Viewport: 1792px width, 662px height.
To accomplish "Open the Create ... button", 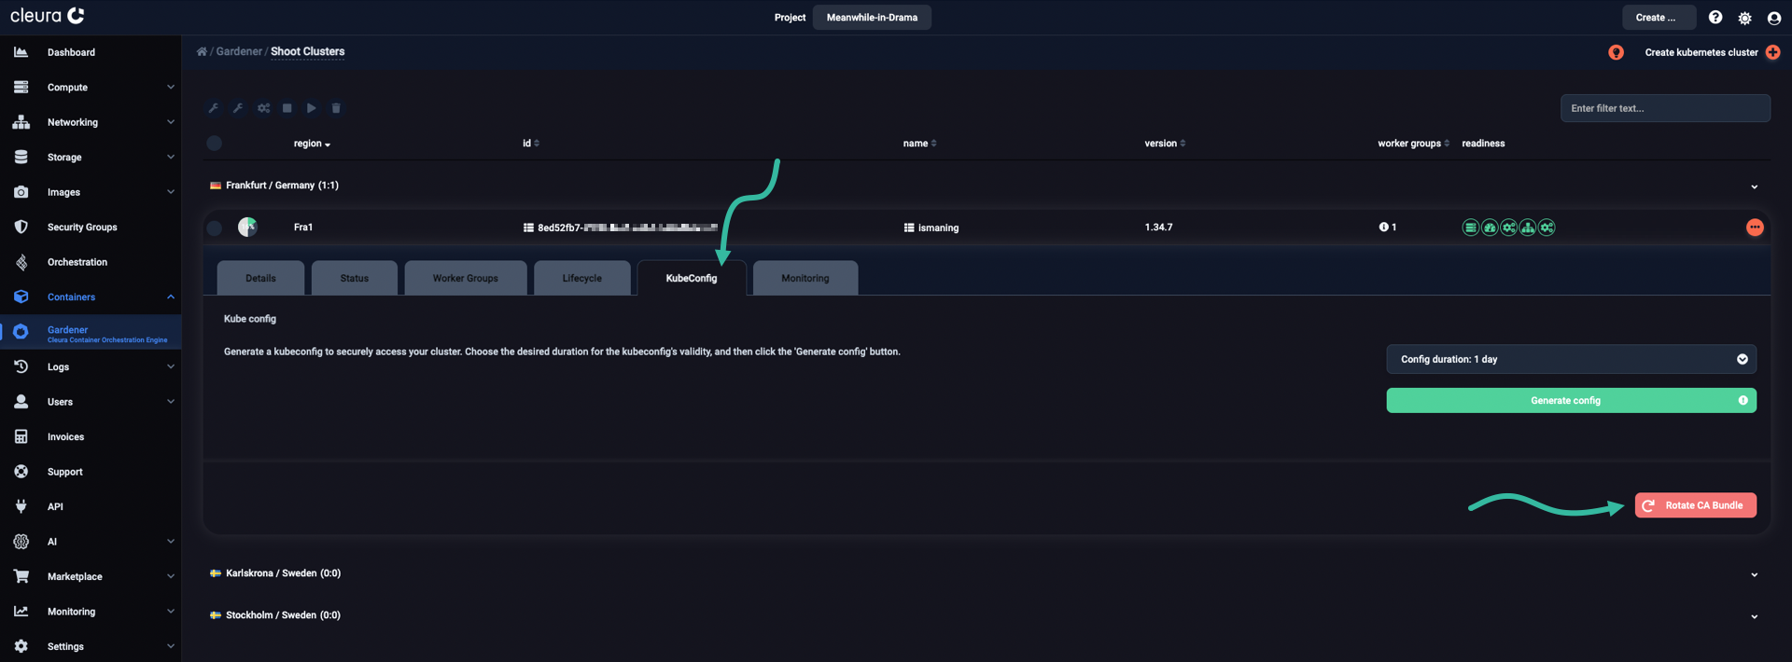I will [x=1659, y=18].
